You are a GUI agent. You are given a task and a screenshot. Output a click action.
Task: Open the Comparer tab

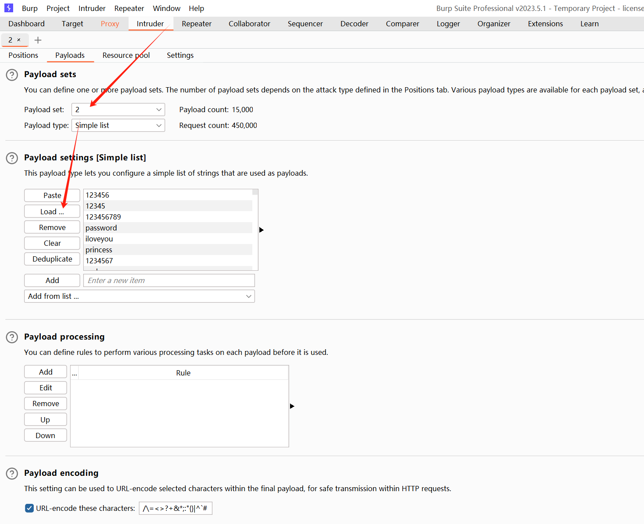pos(403,24)
